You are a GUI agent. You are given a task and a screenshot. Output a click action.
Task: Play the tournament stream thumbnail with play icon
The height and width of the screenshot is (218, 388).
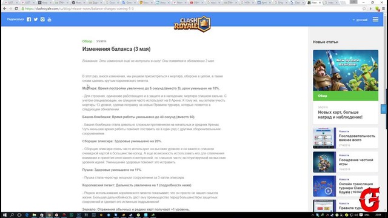[x=324, y=186]
